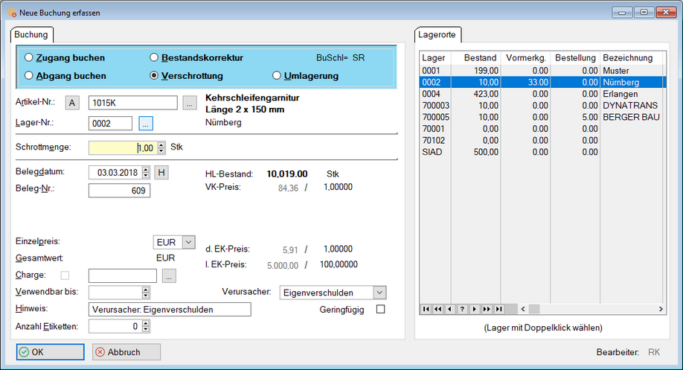The image size is (683, 370).
Task: Choose the 'Umlagerung' booking option
Action: [277, 76]
